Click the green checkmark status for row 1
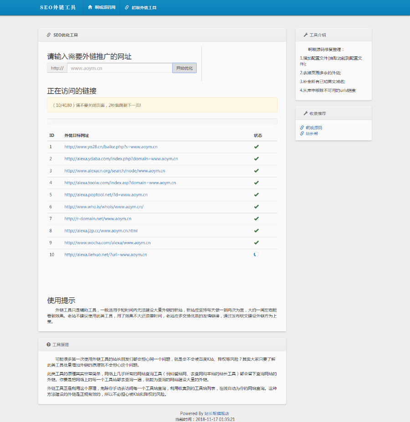410x422 pixels. 256,146
